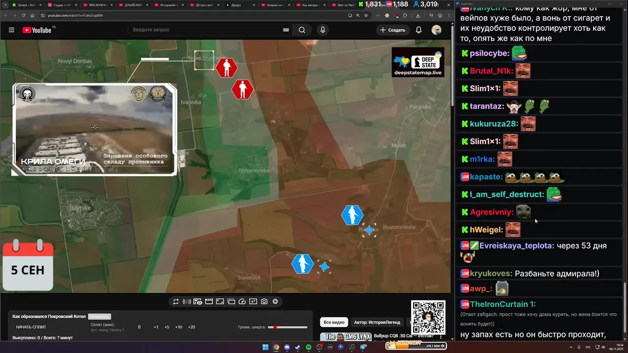The width and height of the screenshot is (628, 353).
Task: Click the browser back arrow
Action: click(x=6, y=15)
